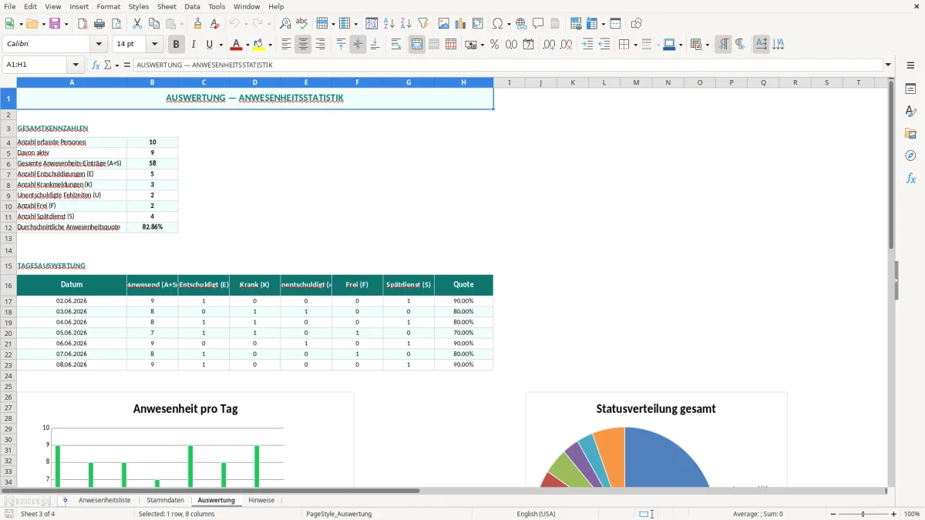The height and width of the screenshot is (520, 925).
Task: Toggle Merge and Center Cells
Action: (x=417, y=45)
